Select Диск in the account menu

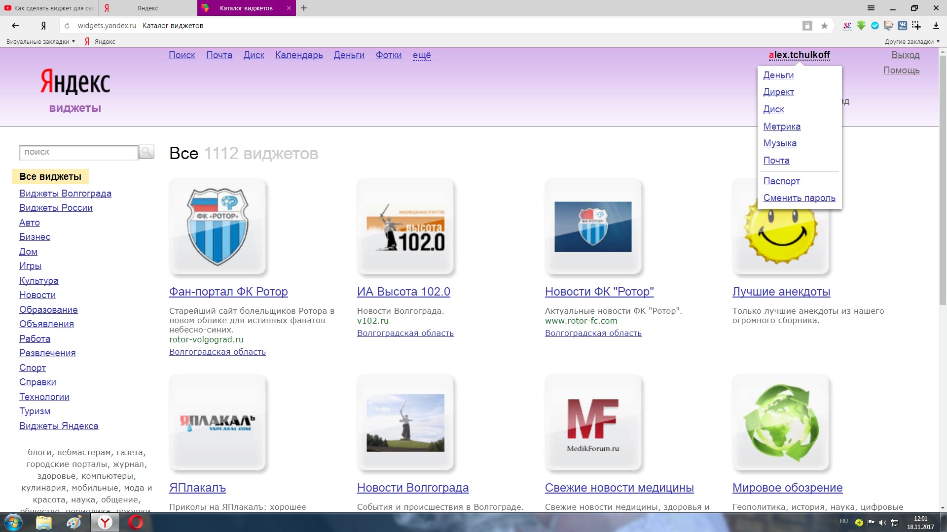(773, 109)
